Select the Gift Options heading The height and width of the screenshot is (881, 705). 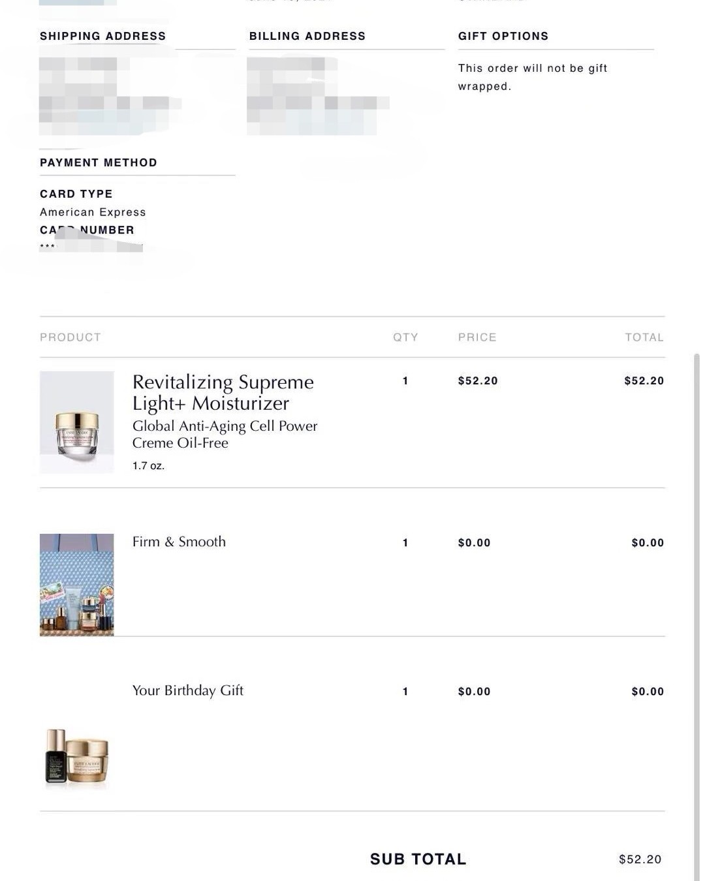(503, 36)
